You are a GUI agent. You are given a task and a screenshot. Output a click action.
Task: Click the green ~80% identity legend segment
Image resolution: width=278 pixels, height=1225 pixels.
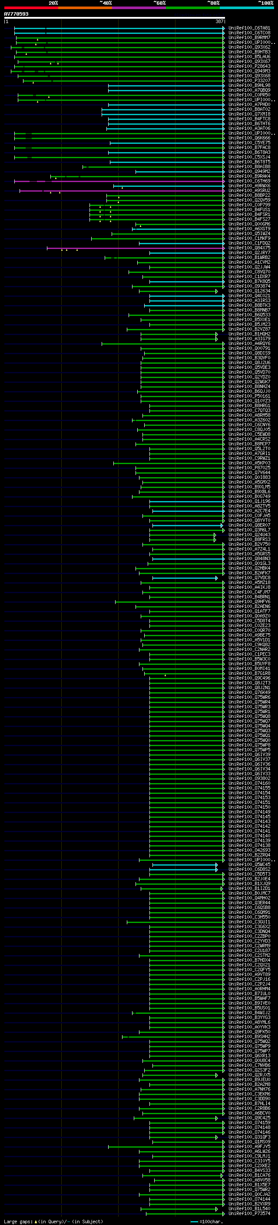[x=193, y=8]
